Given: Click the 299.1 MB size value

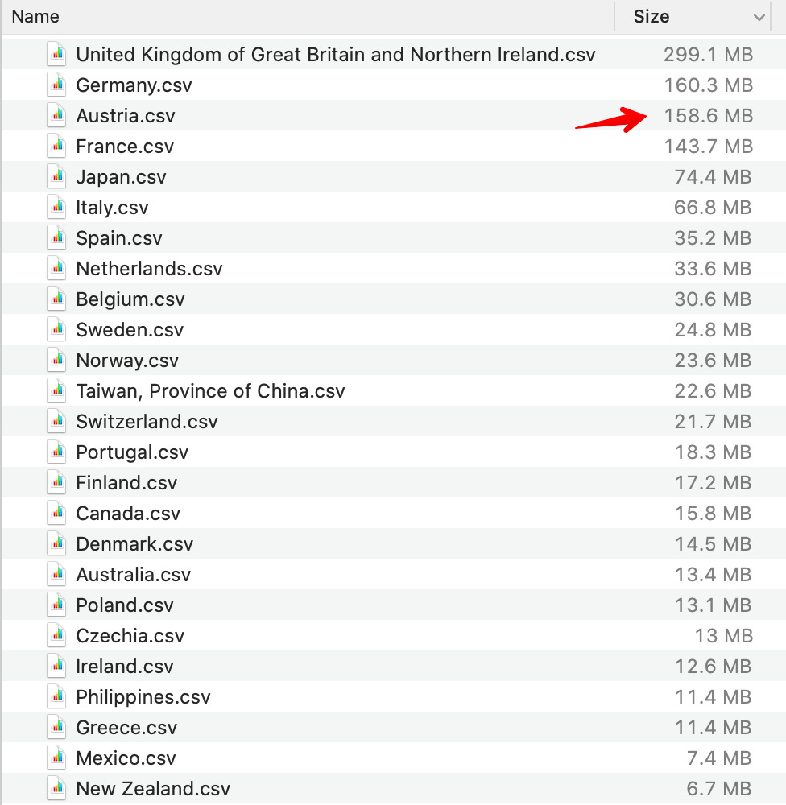Looking at the screenshot, I should click(708, 55).
